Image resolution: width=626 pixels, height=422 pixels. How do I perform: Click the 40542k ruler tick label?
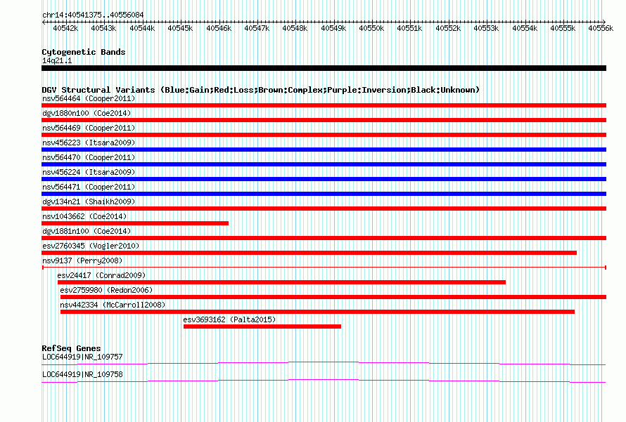(65, 28)
